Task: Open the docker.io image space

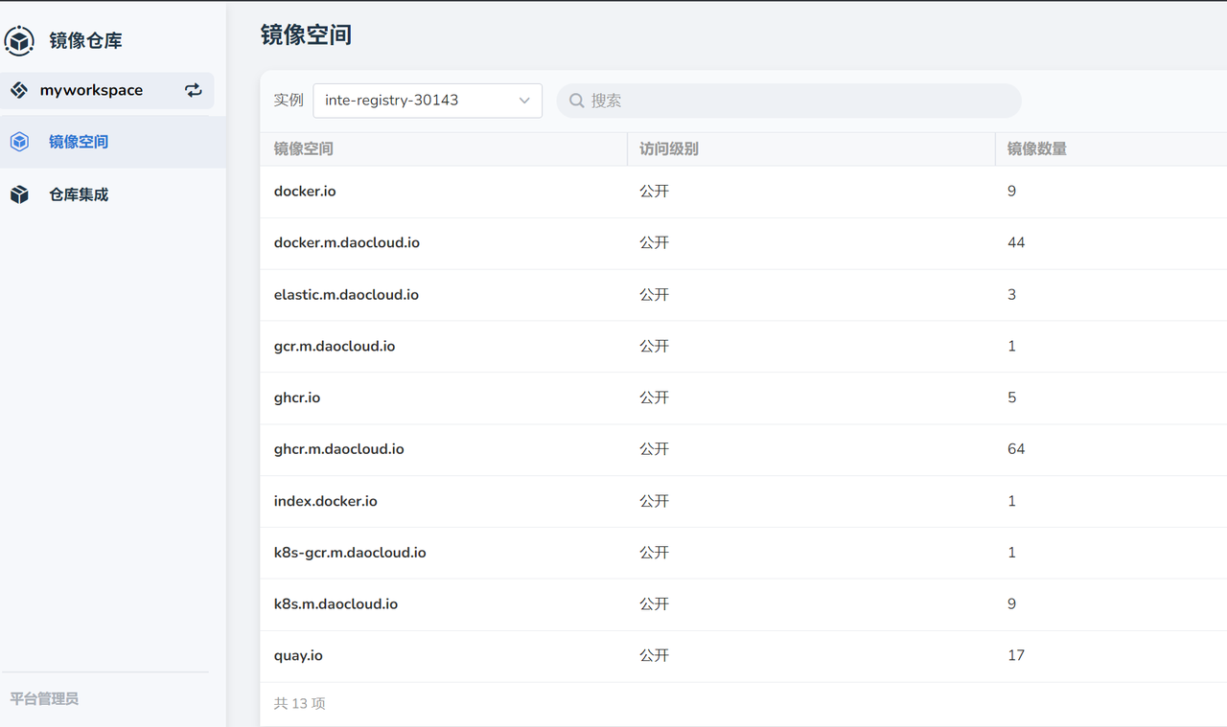Action: (305, 192)
